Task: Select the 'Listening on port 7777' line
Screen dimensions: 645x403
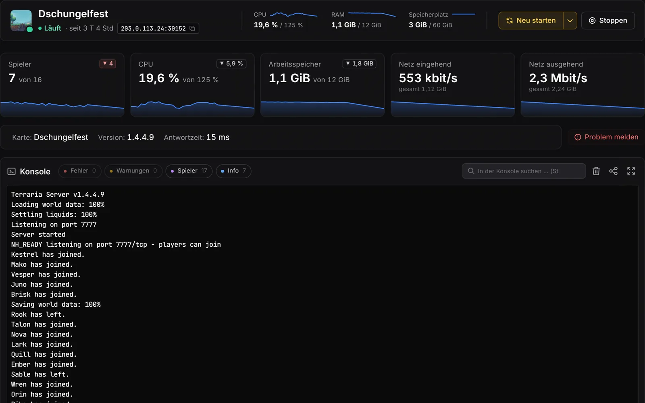Action: pyautogui.click(x=54, y=224)
